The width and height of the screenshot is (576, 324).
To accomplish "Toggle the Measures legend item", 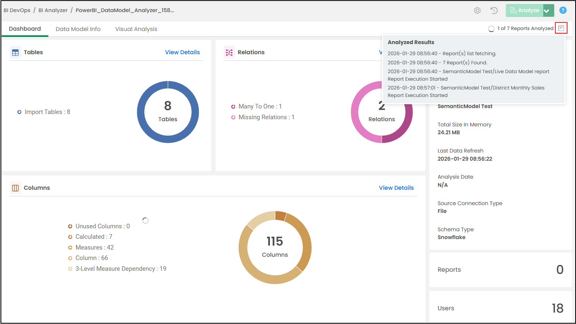I will tap(91, 248).
